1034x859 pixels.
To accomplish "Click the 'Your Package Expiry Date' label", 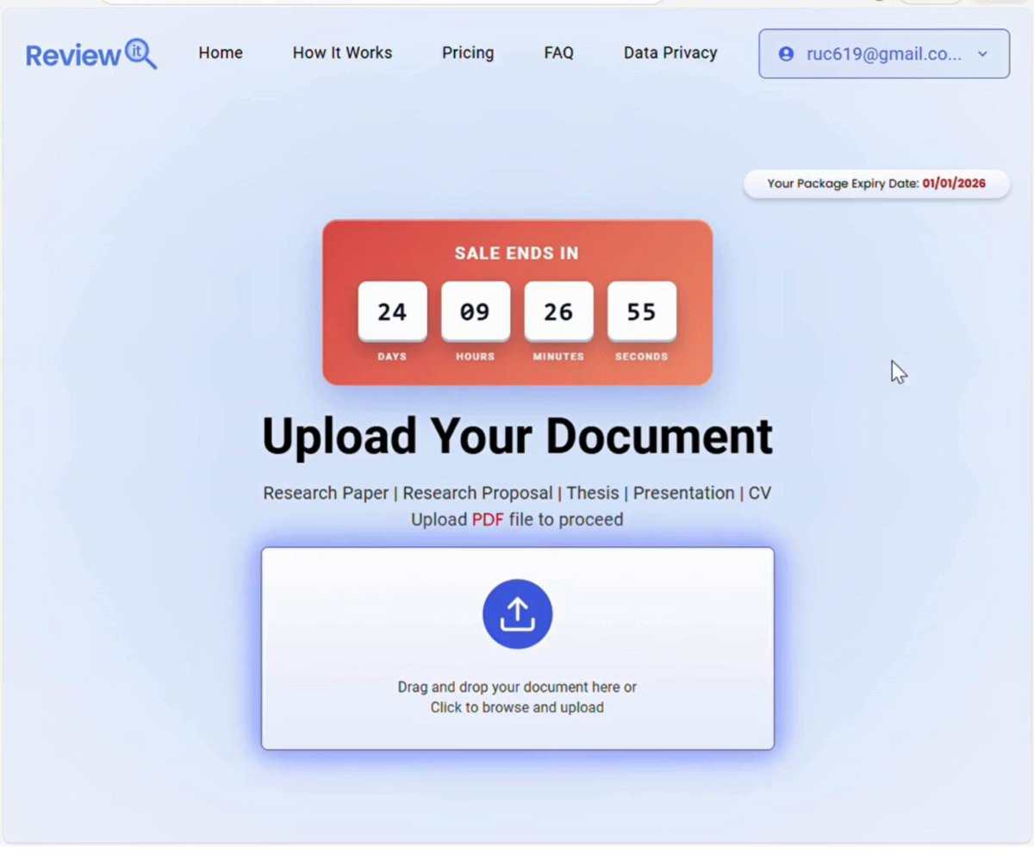I will tap(843, 184).
